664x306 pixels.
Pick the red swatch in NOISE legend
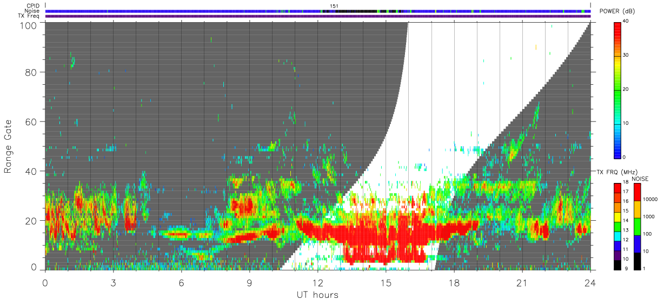coord(638,192)
